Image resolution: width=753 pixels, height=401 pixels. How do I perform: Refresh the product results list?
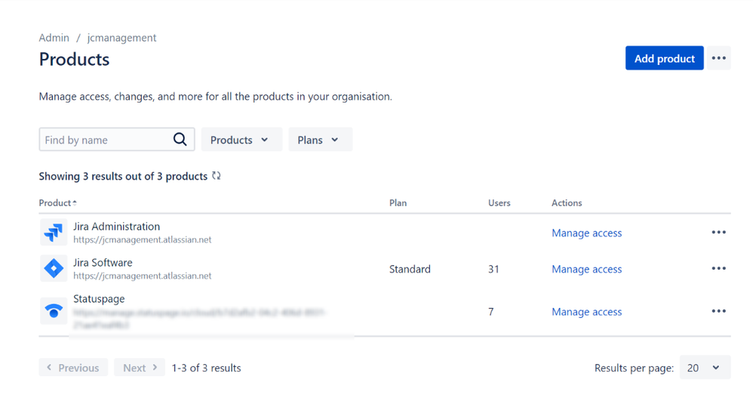[217, 176]
